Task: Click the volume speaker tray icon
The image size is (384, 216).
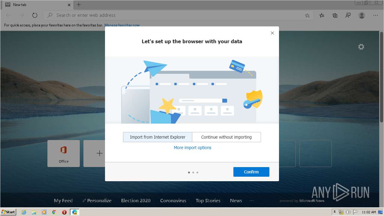Action: click(348, 212)
